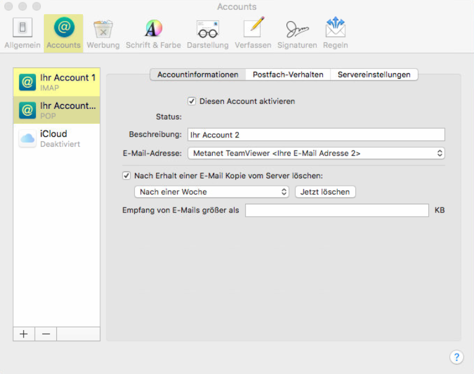Viewport: 474px width, 374px height.
Task: Open the Verfassen compose settings
Action: click(252, 33)
